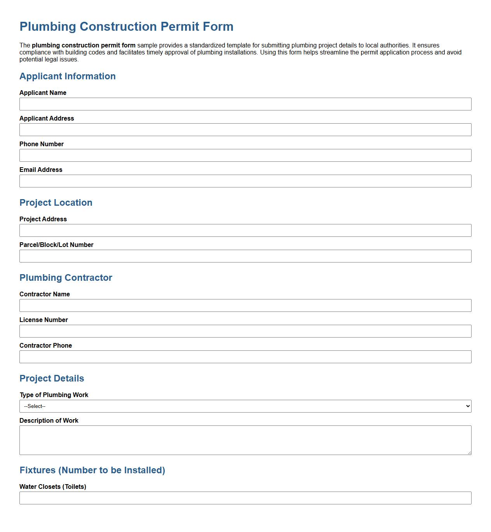Click the Project Address input field
Screen dimensions: 491x532
[x=245, y=230]
